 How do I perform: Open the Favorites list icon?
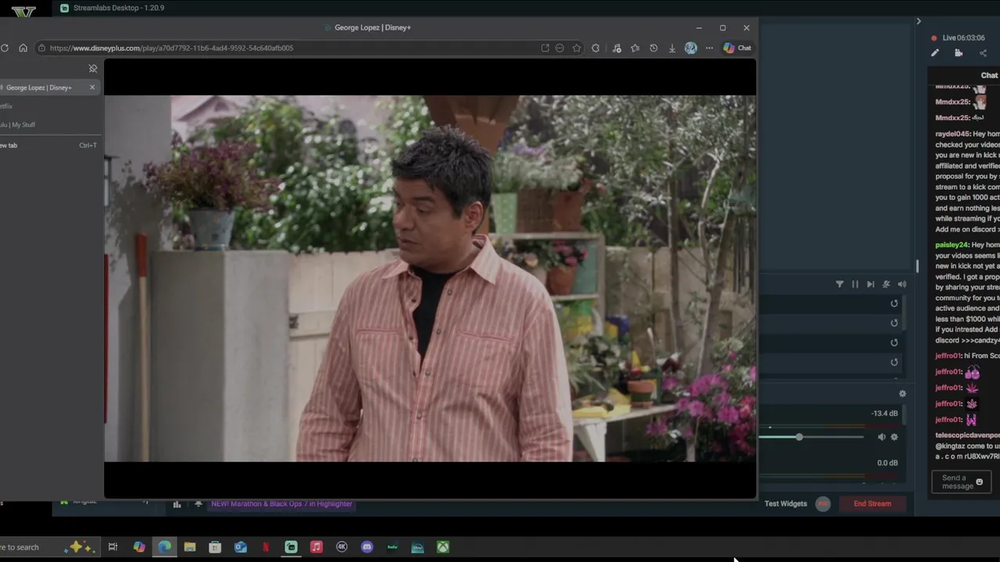(635, 48)
